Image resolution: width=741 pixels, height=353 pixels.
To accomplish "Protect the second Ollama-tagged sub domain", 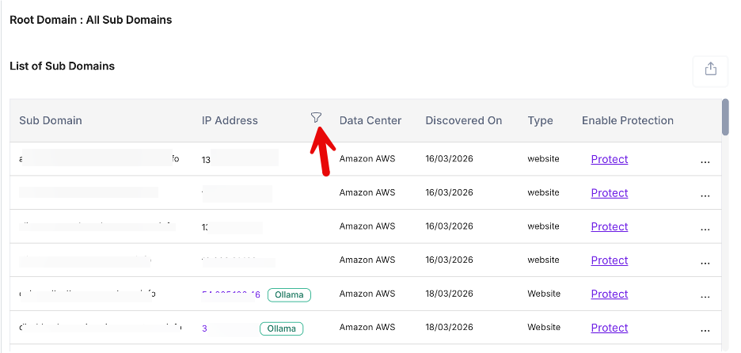I will (x=609, y=328).
